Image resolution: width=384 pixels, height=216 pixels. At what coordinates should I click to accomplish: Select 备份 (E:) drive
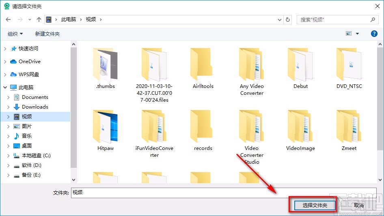[x=31, y=175]
